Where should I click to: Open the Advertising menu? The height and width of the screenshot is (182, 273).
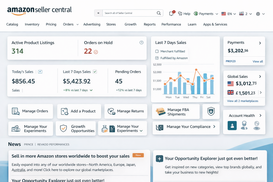(92, 24)
